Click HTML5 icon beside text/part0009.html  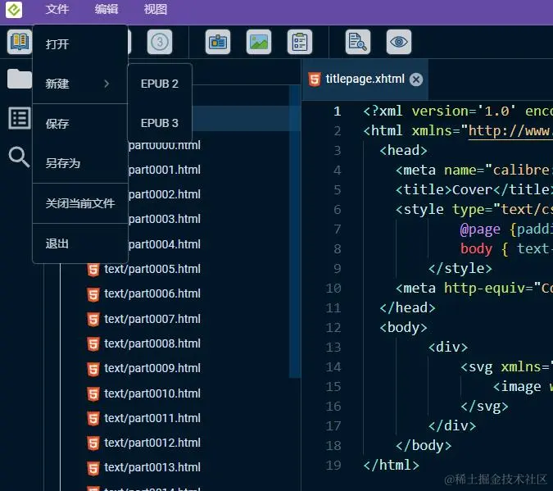[93, 370]
